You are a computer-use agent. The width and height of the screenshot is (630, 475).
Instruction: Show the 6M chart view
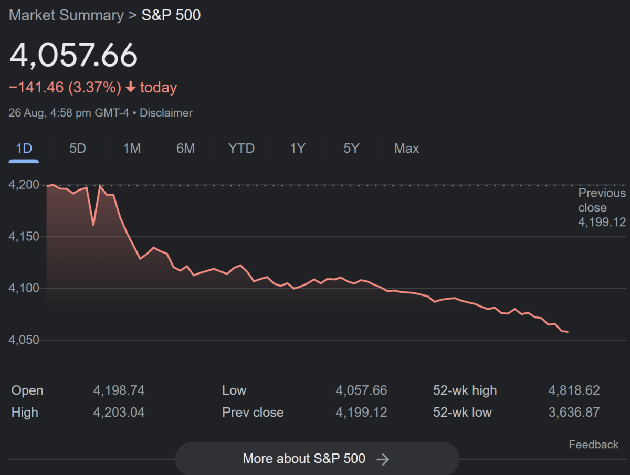[185, 149]
